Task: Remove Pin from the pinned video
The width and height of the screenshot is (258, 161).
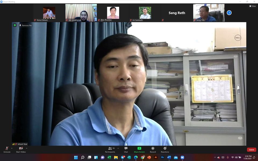Action: coord(25,25)
